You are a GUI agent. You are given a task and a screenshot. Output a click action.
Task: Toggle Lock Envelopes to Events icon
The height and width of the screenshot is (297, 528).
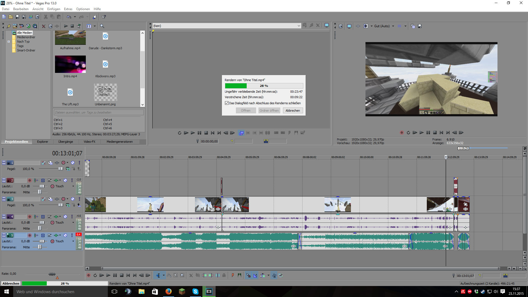(274, 276)
